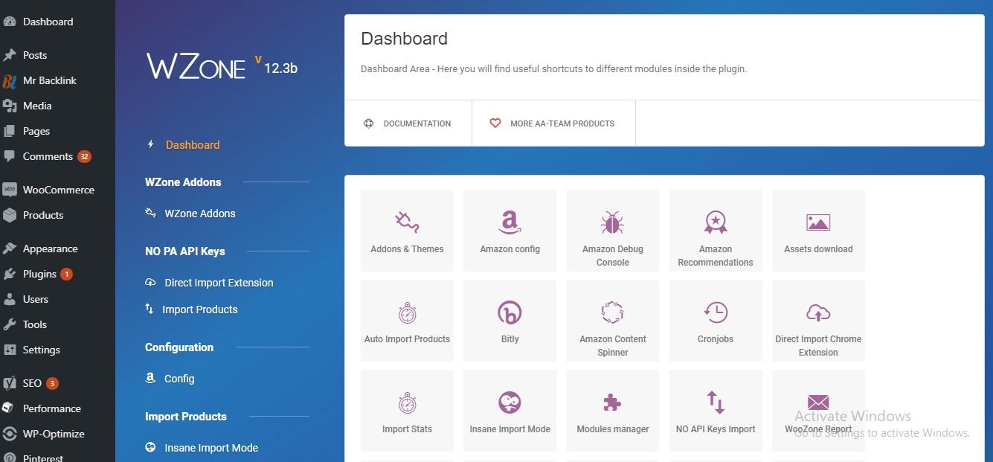The image size is (993, 462).
Task: Open Import Products in WZone sidebar
Action: point(199,309)
